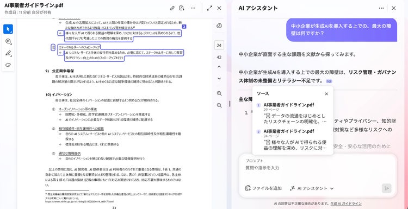Go to the next page arrow
The width and height of the screenshot is (408, 209).
click(x=219, y=78)
